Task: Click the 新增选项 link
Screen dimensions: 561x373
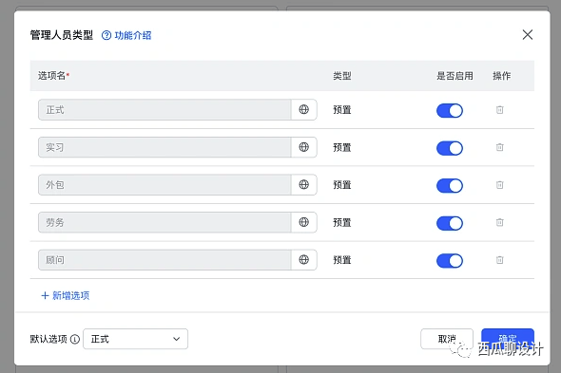Action: coord(66,295)
